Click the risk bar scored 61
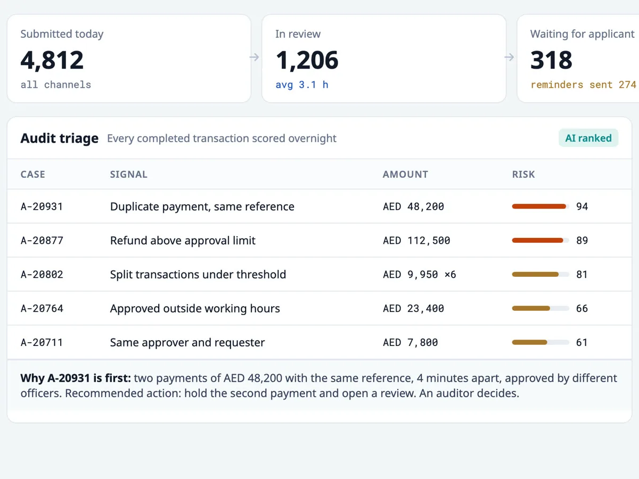Image resolution: width=639 pixels, height=479 pixels. tap(540, 343)
